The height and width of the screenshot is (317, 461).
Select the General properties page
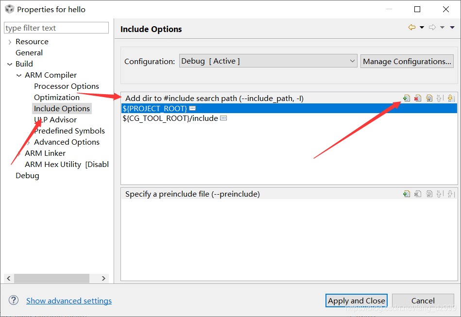pos(29,53)
